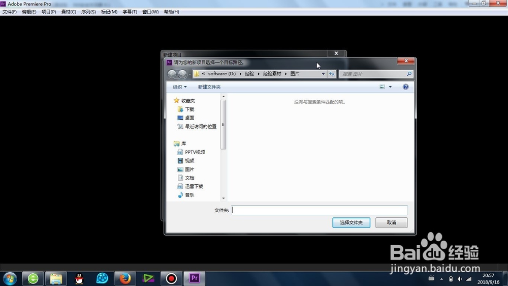Select 图片 library in navigation pane
Screen dimensions: 508x286
186,169
